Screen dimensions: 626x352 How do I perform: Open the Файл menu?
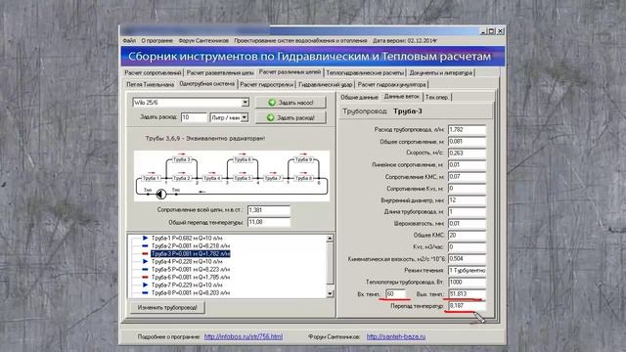(x=129, y=41)
